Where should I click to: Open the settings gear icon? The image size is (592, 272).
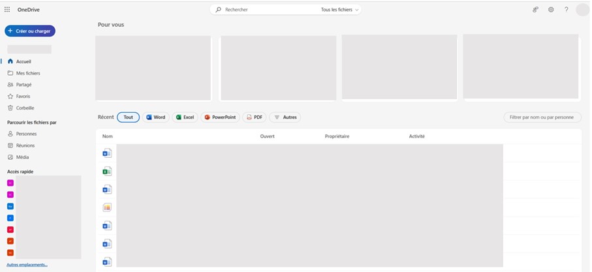(551, 10)
